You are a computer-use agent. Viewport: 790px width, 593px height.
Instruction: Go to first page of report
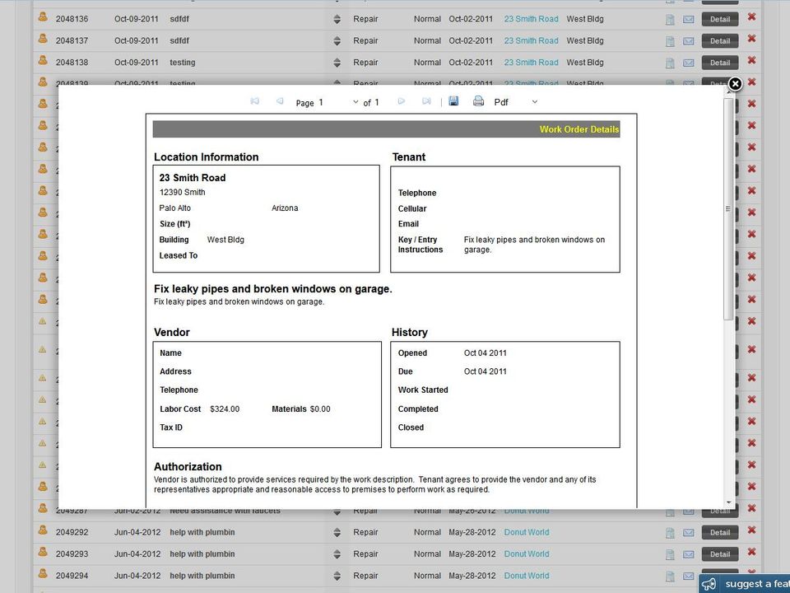[x=255, y=101]
